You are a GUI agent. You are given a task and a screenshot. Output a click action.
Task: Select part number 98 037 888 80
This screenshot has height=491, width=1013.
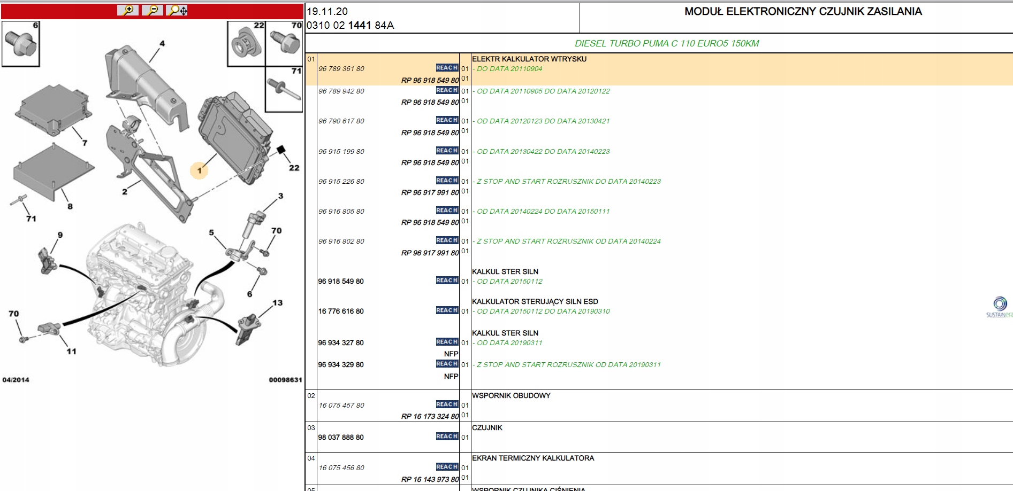click(341, 438)
